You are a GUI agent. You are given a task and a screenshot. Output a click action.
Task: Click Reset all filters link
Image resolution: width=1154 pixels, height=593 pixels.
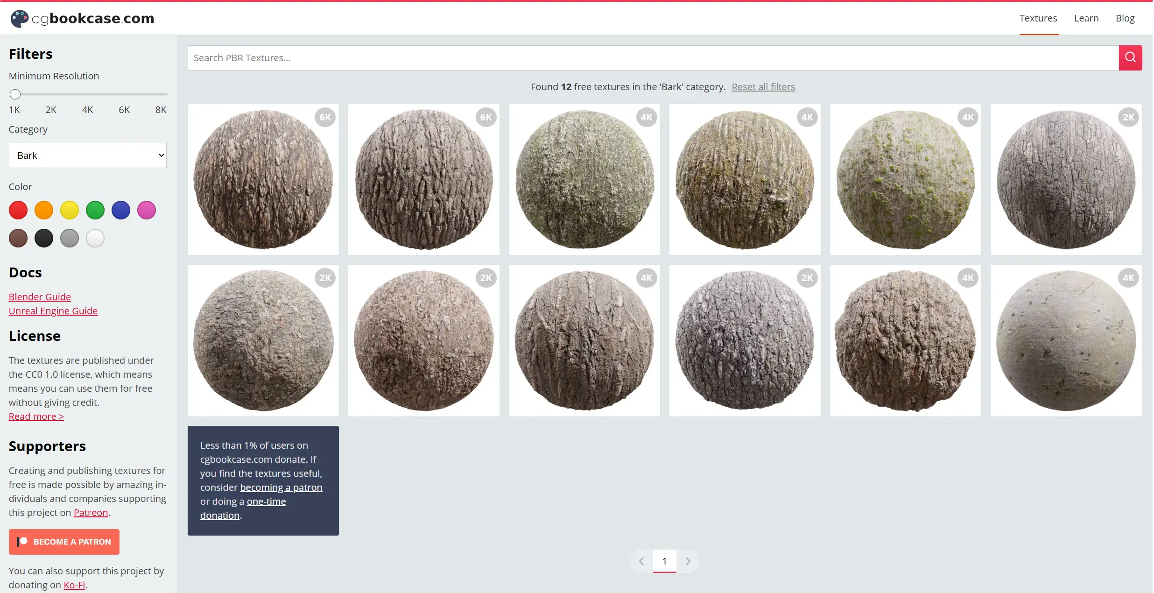click(x=763, y=87)
